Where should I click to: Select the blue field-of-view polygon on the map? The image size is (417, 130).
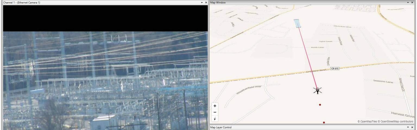click(298, 23)
